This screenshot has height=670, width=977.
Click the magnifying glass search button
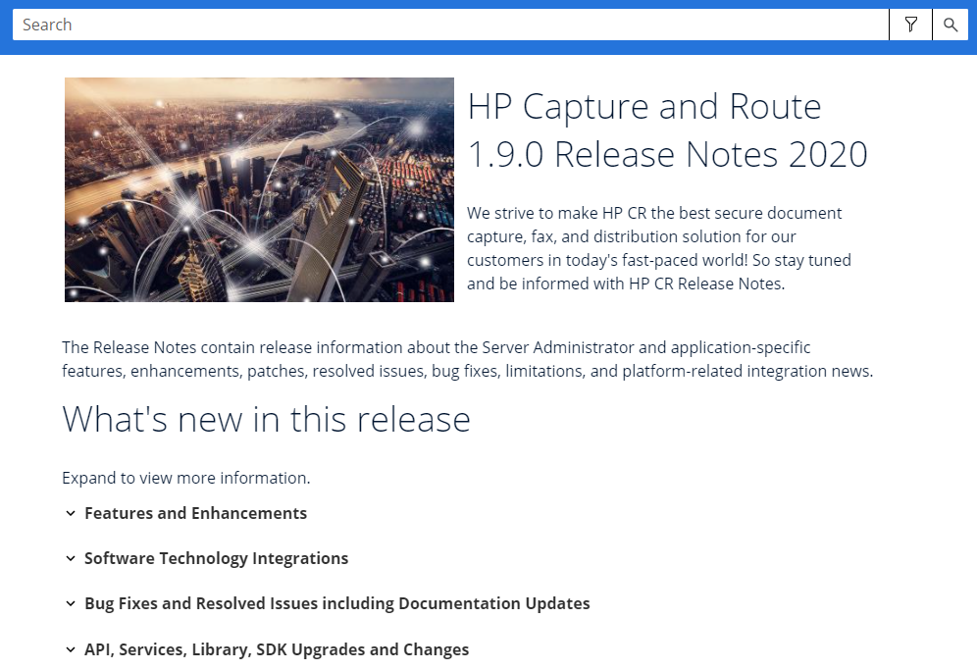coord(951,25)
